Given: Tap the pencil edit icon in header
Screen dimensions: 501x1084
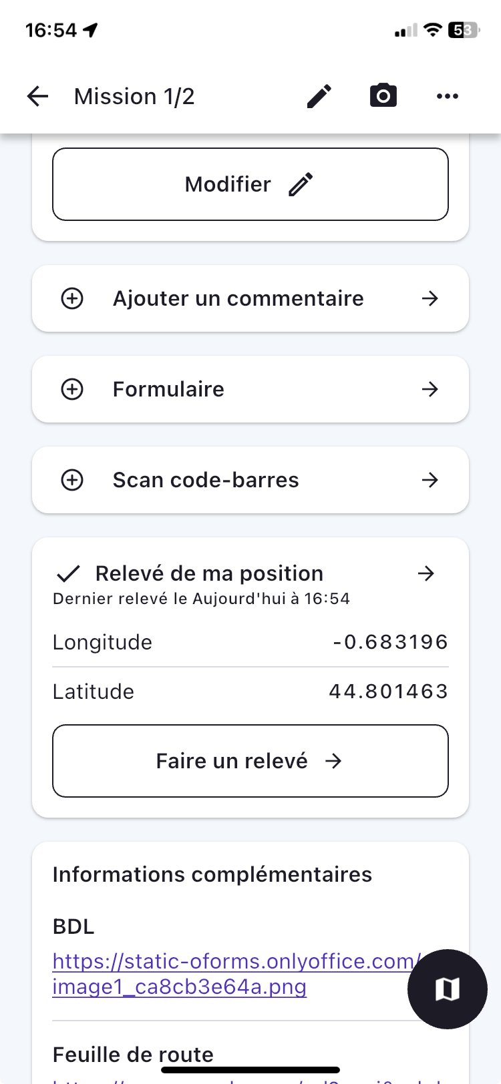Looking at the screenshot, I should 319,96.
